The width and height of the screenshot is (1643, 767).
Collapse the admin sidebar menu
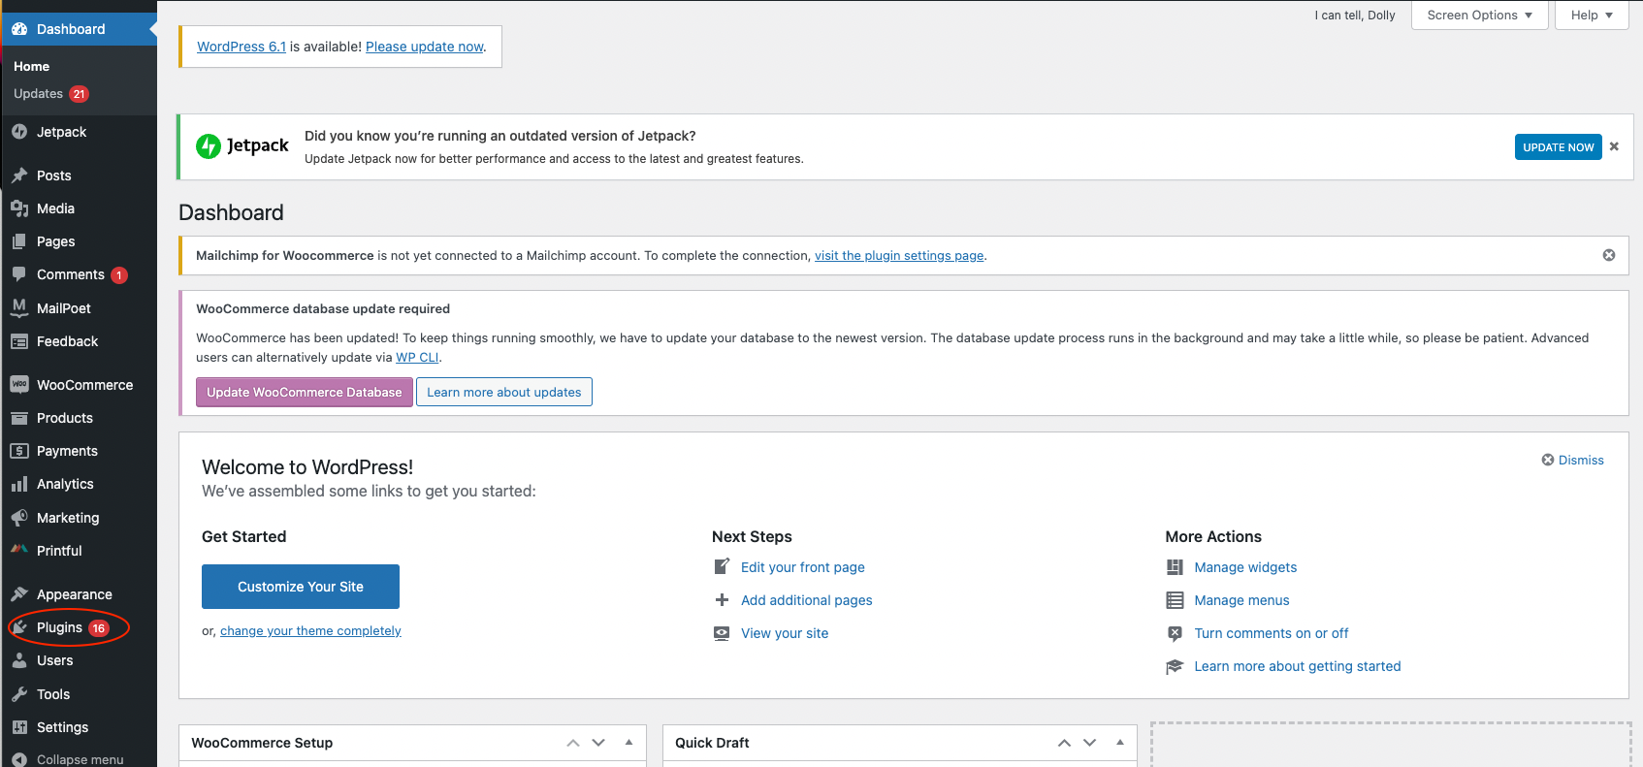pos(68,759)
